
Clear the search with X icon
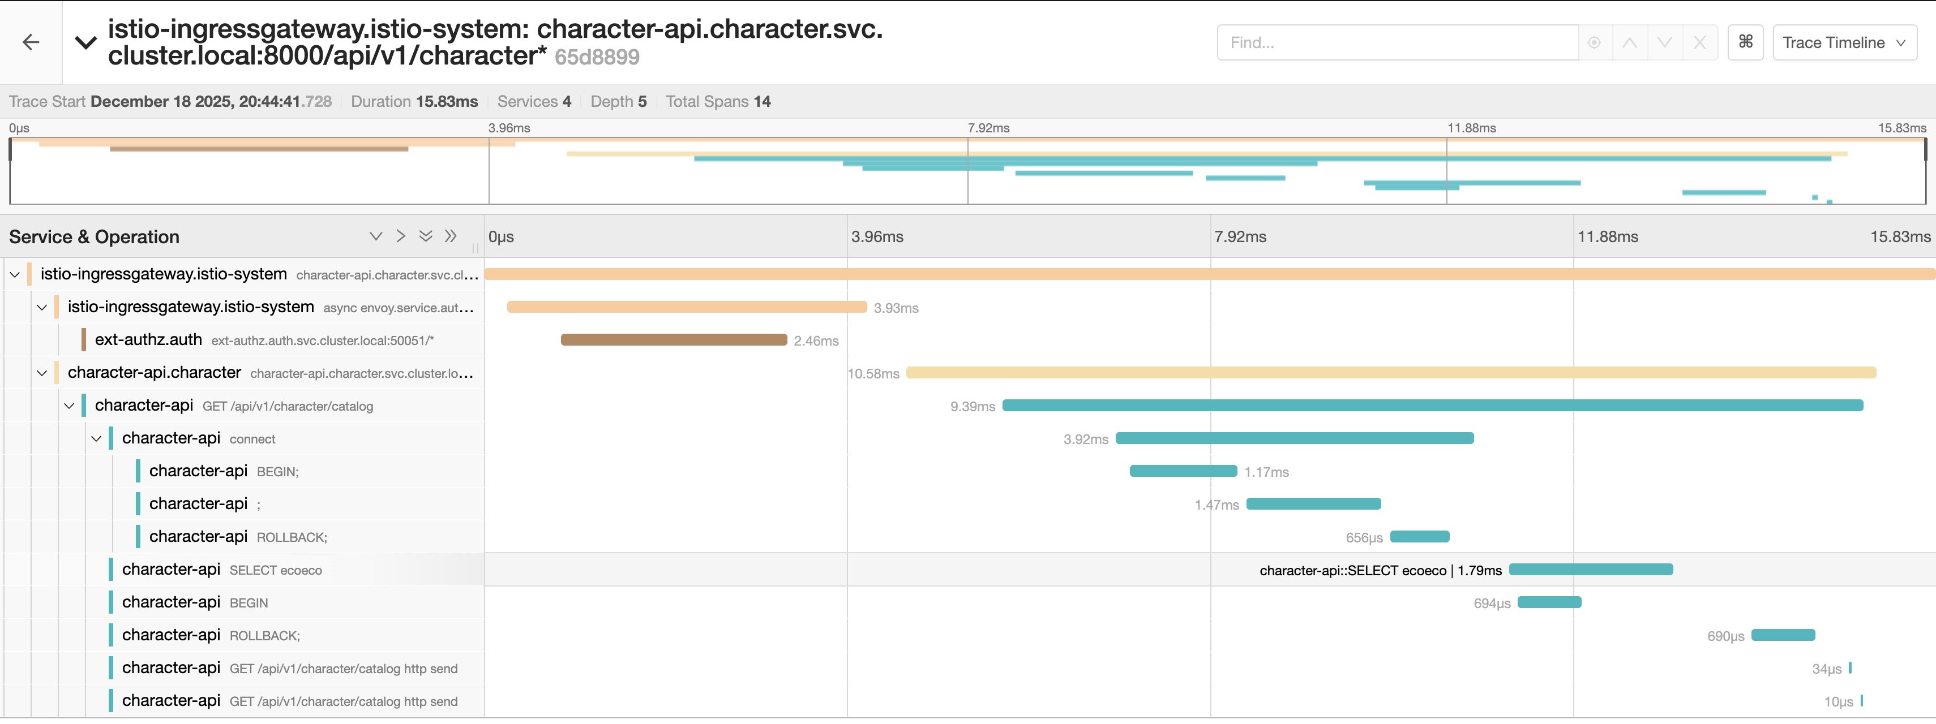1700,43
